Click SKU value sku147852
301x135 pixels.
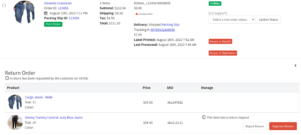(175, 103)
